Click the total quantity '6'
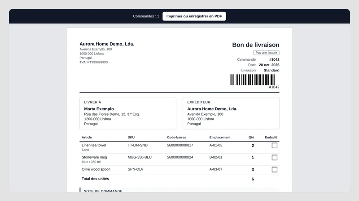Image resolution: width=359 pixels, height=201 pixels. click(253, 179)
